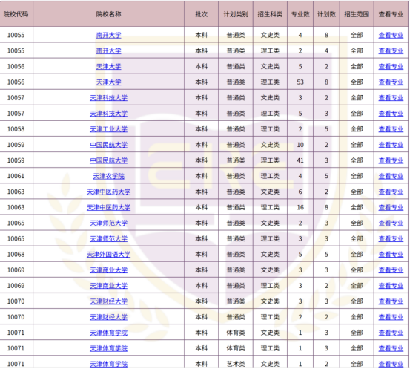Click 查看专业 for 天津商业大学 理工类
This screenshot has height=369, width=410.
tap(391, 286)
